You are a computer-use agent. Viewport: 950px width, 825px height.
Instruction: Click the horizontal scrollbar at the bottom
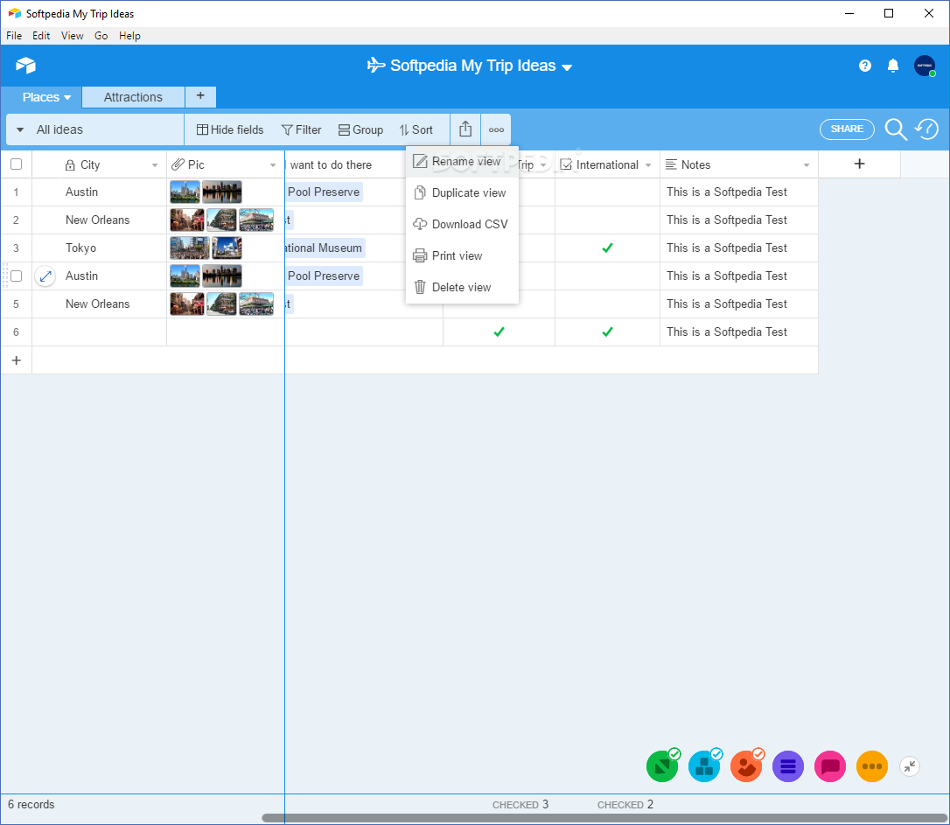tap(604, 818)
